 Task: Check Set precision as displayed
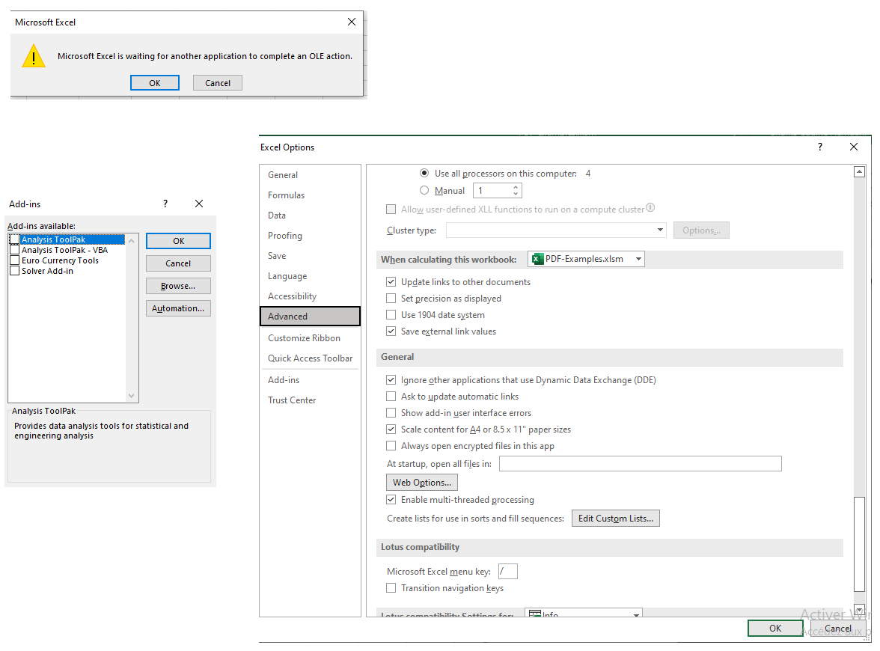[391, 298]
